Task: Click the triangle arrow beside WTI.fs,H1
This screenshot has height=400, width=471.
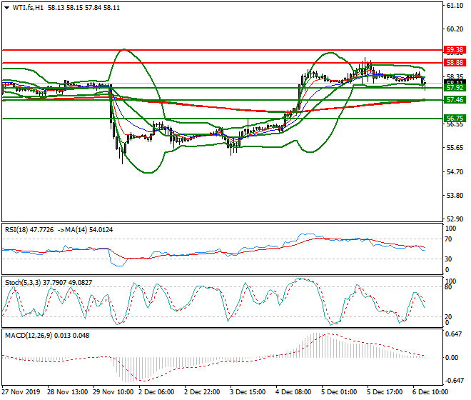Action: coord(6,7)
